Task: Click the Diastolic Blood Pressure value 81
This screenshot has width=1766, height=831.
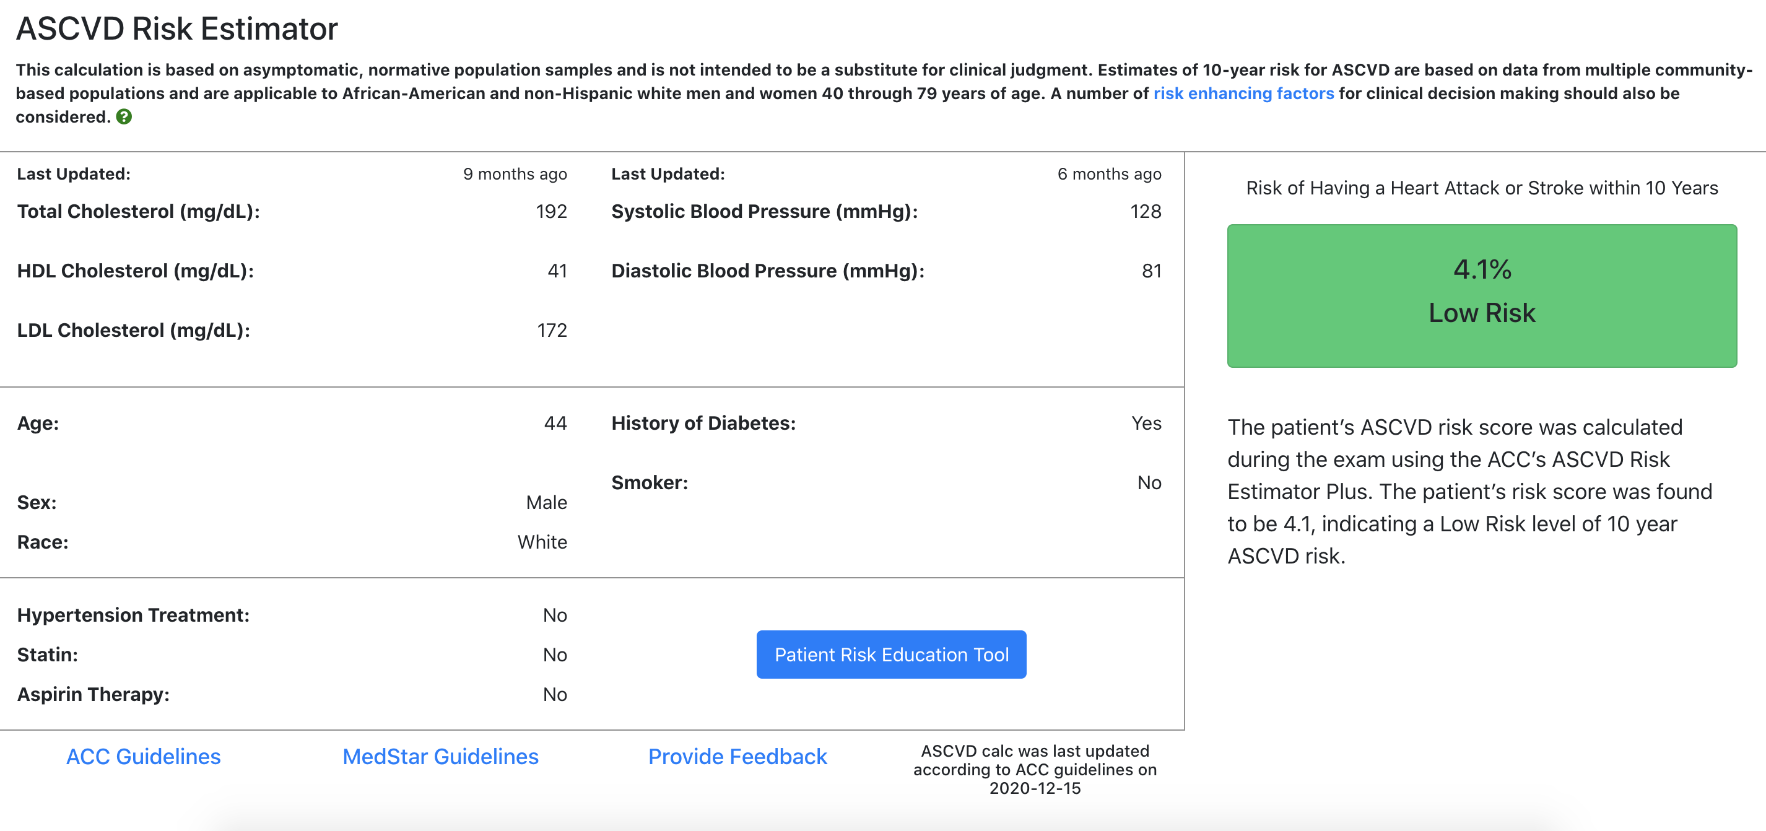Action: tap(1151, 271)
